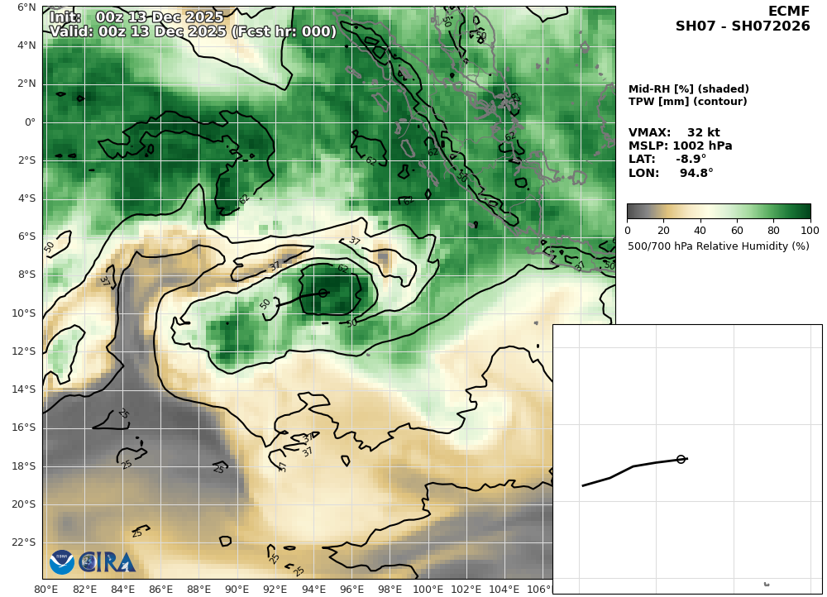Click the VMAX 32 kt readout
The width and height of the screenshot is (827, 597).
pos(674,132)
